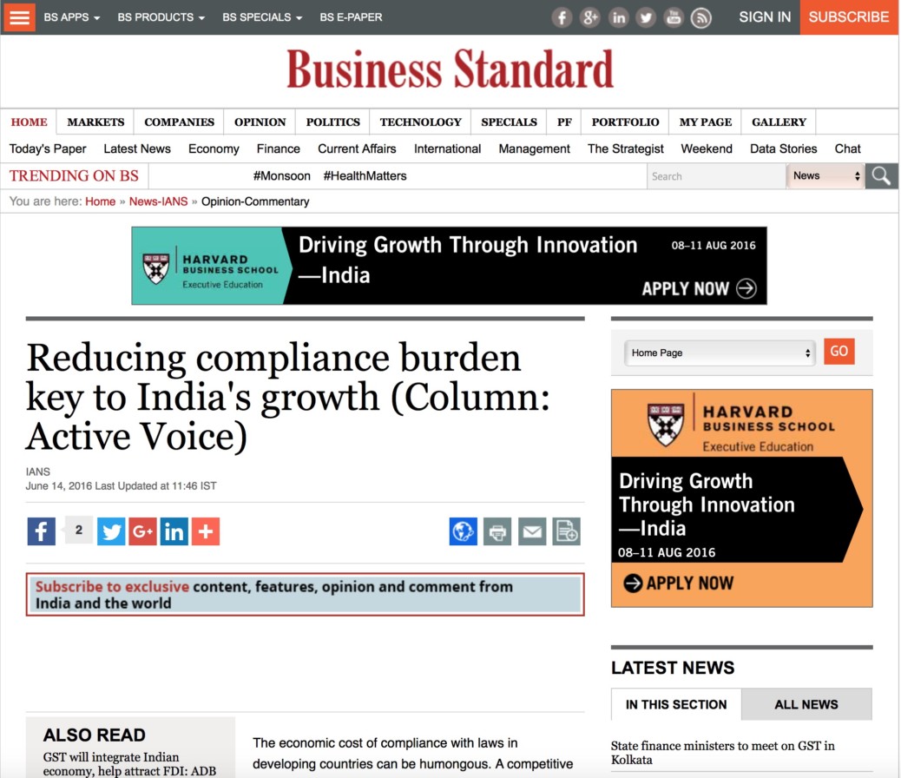
Task: Open Finance submenu link
Action: pos(279,149)
